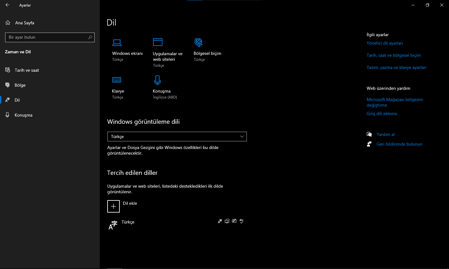The height and width of the screenshot is (269, 449).
Task: Click Geri bildirimde bulunun link
Action: 399,144
